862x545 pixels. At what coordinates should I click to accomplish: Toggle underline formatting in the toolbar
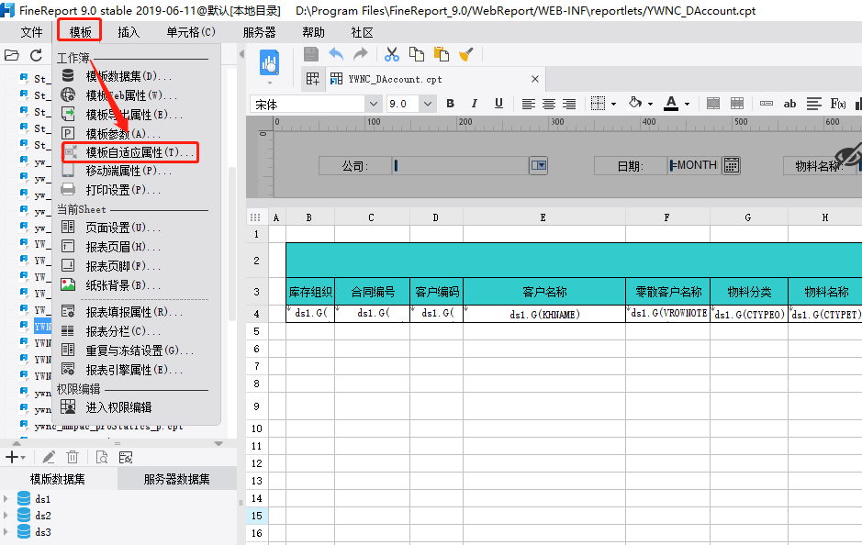(x=498, y=104)
